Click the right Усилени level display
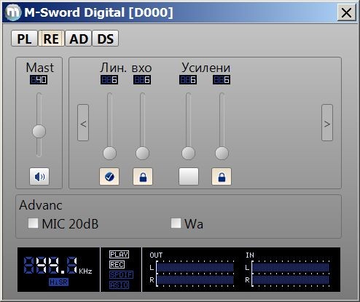Viewport: 360px width, 302px height. [x=222, y=80]
